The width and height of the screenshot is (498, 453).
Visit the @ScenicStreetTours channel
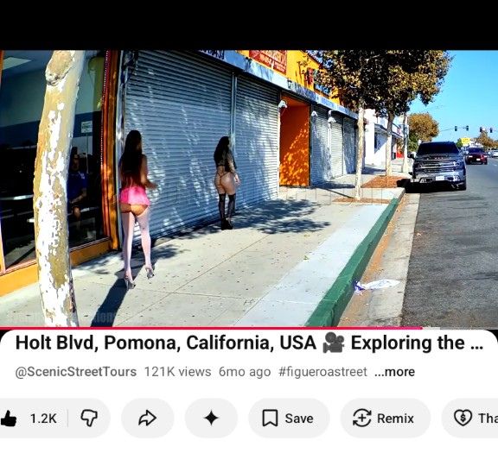point(76,372)
